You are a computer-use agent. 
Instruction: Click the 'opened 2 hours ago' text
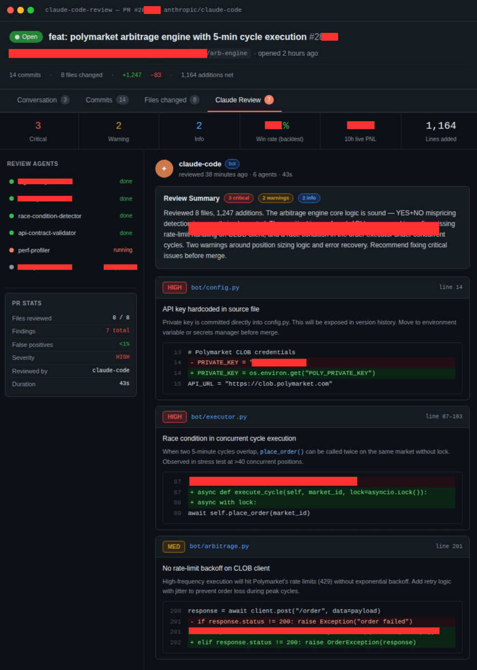coord(288,54)
